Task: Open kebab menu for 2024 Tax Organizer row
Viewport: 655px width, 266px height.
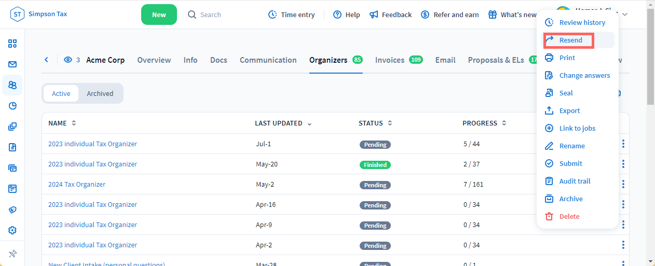Action: click(x=623, y=184)
